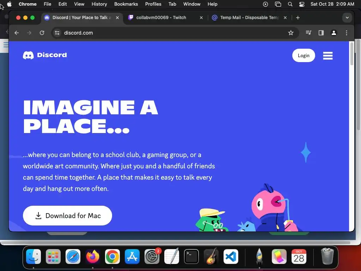This screenshot has width=361, height=271.
Task: Bookmark this page with the star icon
Action: (x=290, y=33)
